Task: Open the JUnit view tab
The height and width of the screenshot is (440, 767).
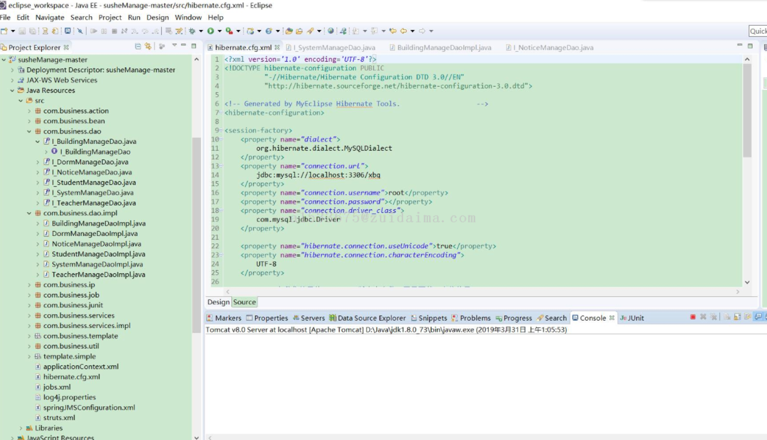Action: [632, 318]
